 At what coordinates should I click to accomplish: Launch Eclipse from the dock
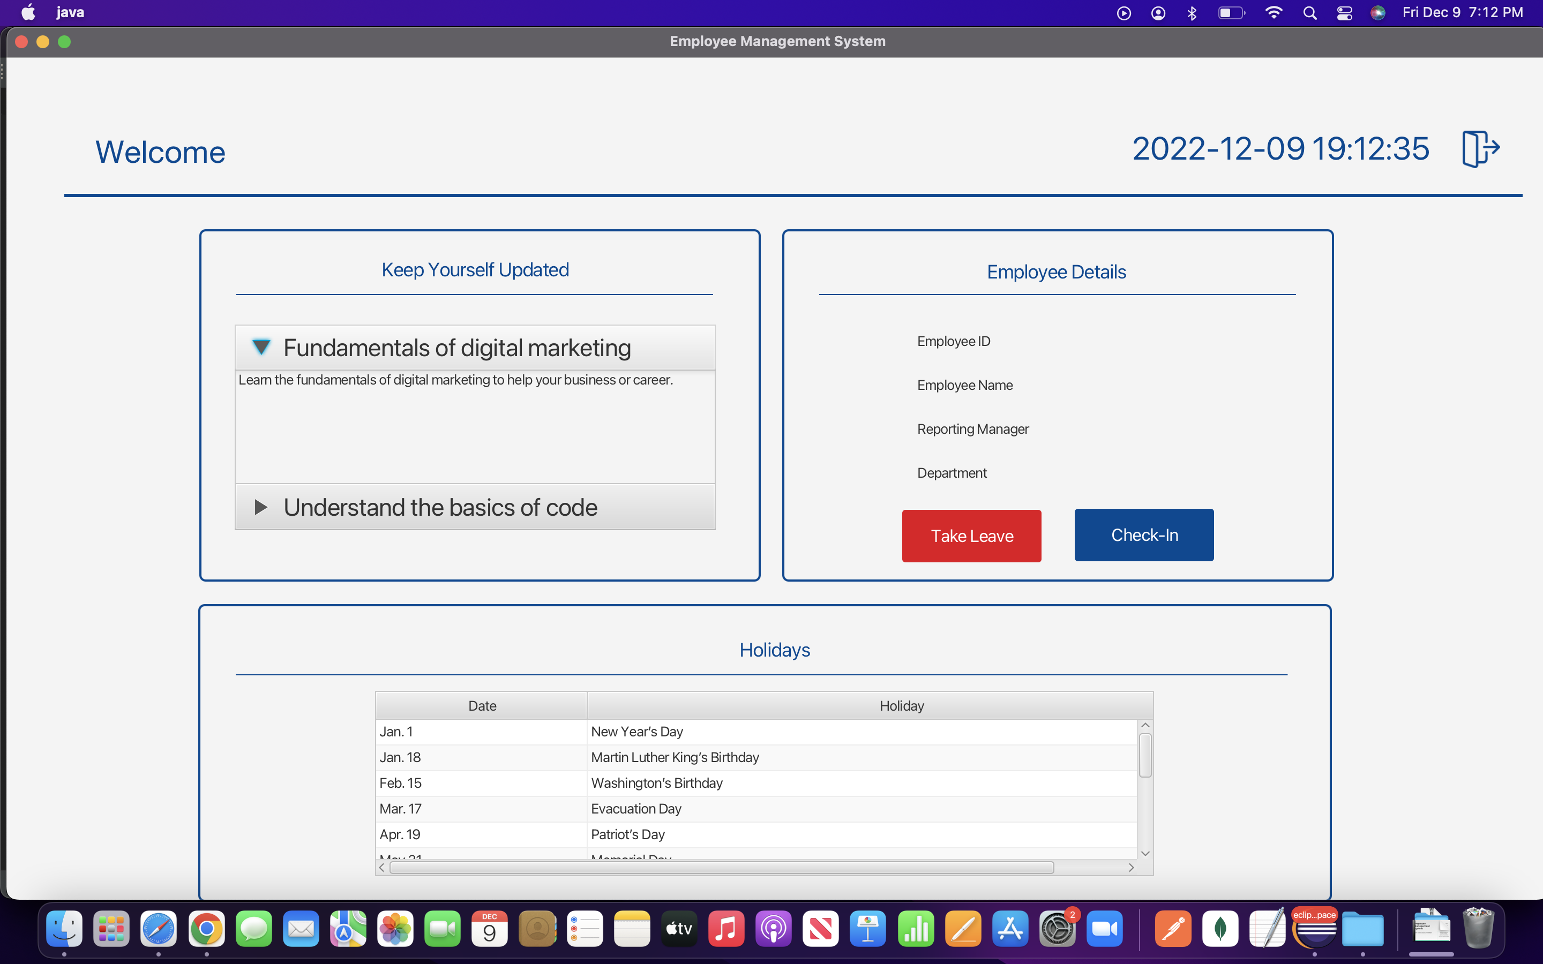(1315, 929)
